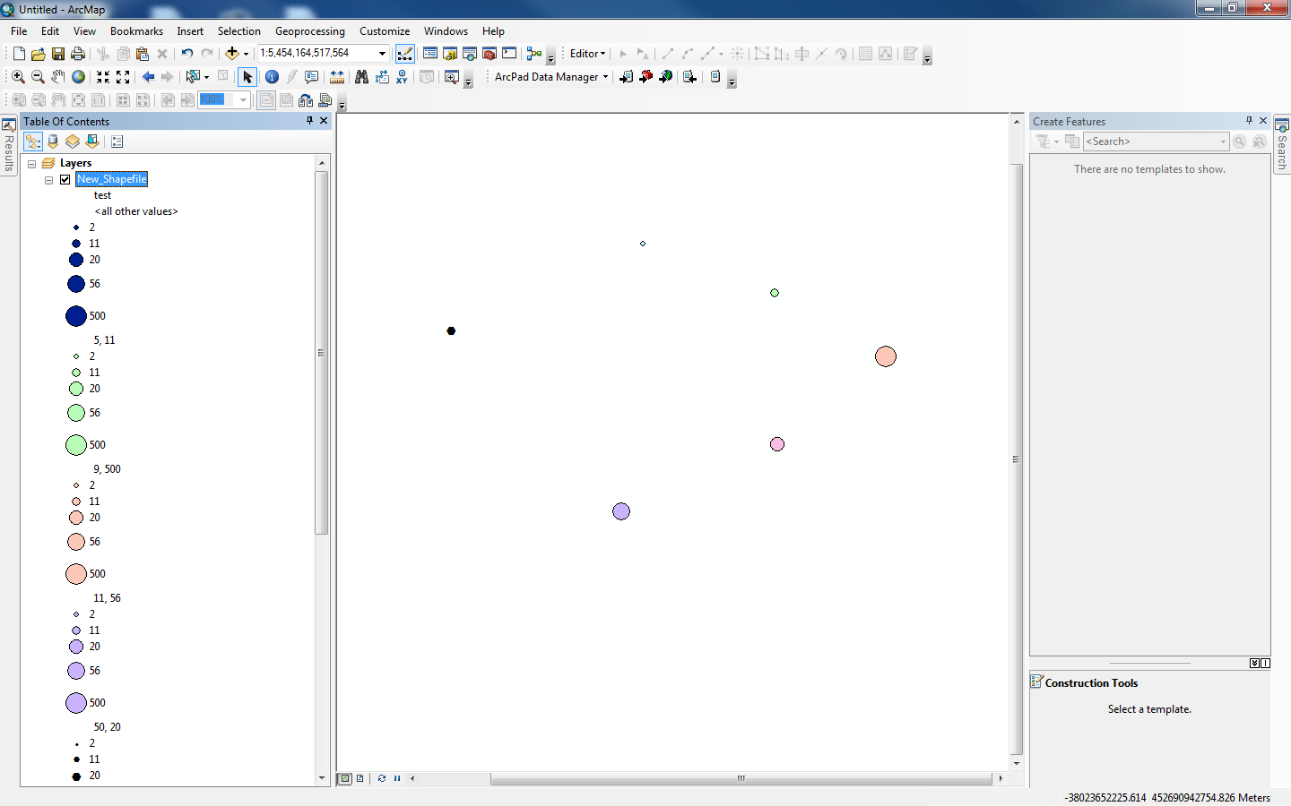The width and height of the screenshot is (1291, 806).
Task: Open the Geoprocessing menu
Action: click(x=310, y=31)
